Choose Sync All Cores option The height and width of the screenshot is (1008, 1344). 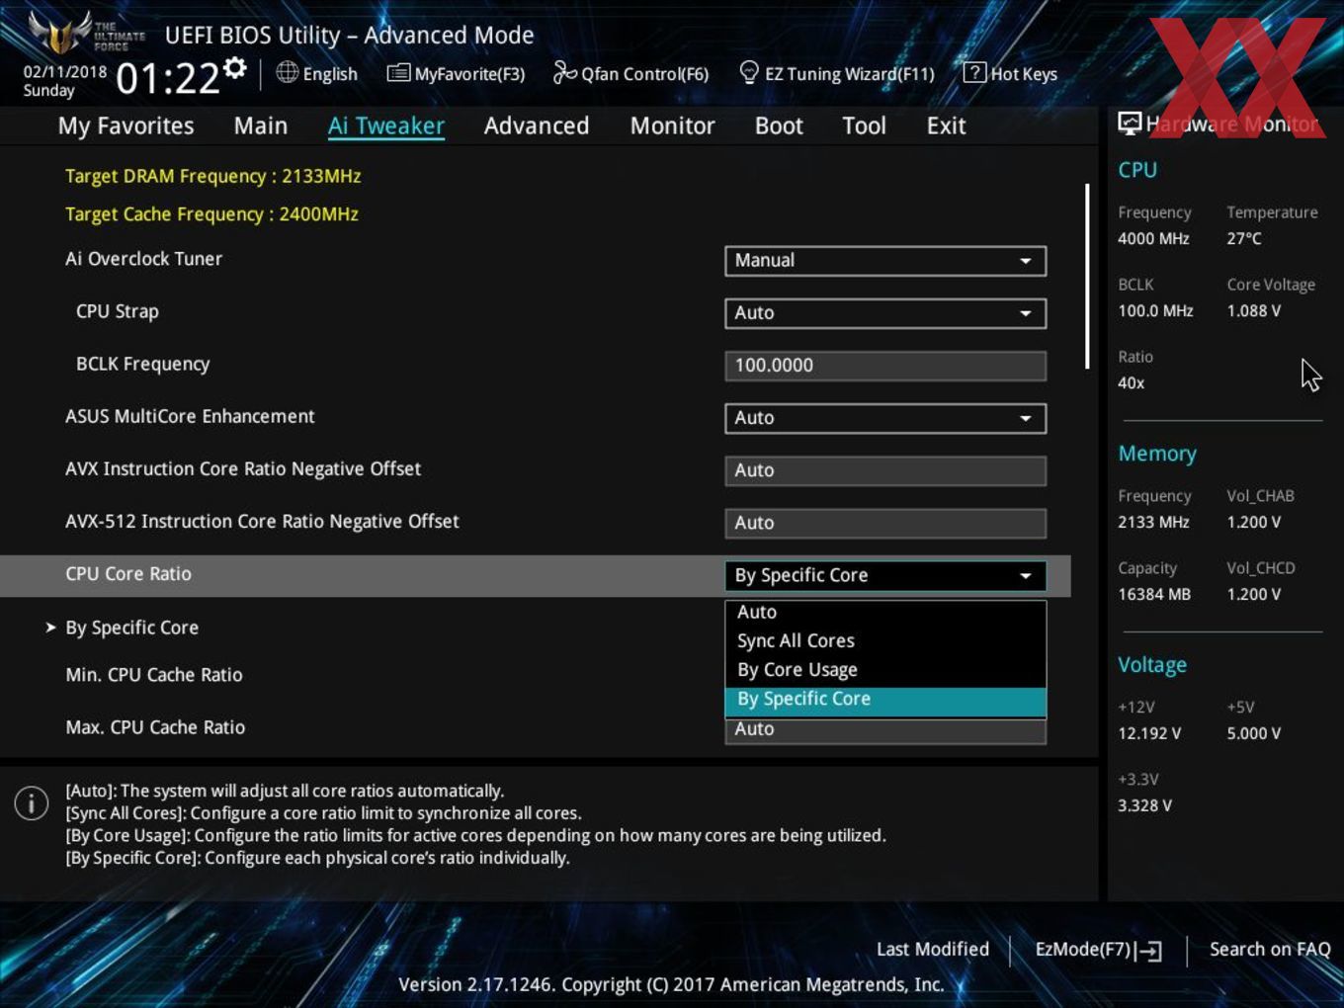885,641
